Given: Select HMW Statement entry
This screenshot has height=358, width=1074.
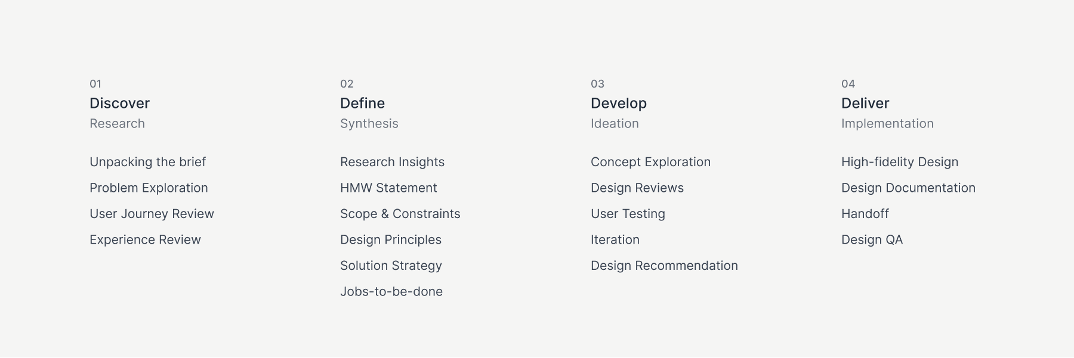Looking at the screenshot, I should 388,188.
